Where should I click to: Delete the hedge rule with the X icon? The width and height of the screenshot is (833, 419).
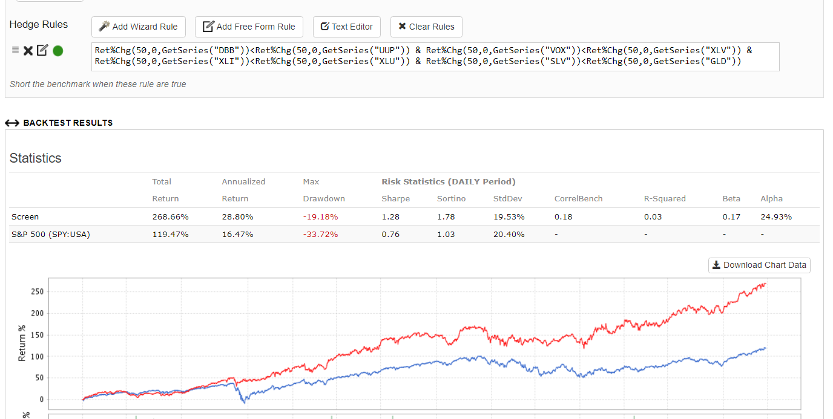pos(28,51)
